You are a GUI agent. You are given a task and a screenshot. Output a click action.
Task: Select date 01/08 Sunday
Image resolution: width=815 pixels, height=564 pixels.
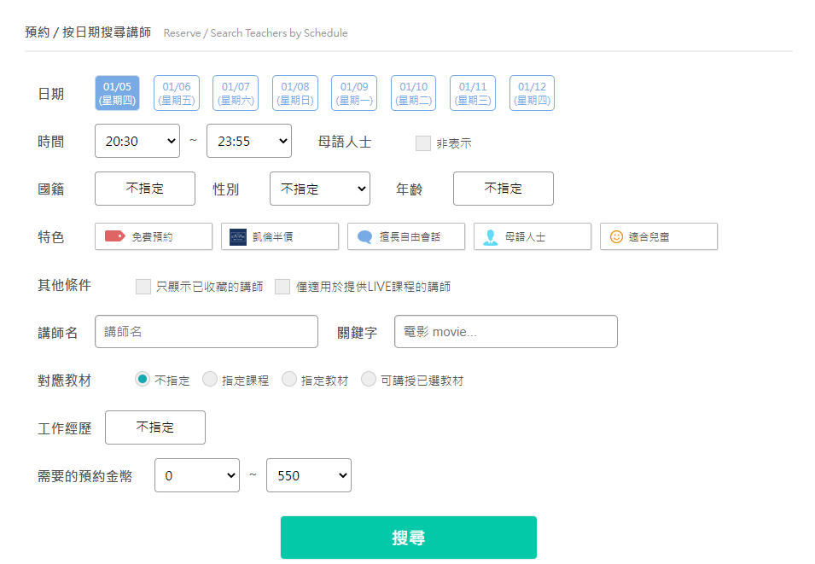[x=294, y=93]
